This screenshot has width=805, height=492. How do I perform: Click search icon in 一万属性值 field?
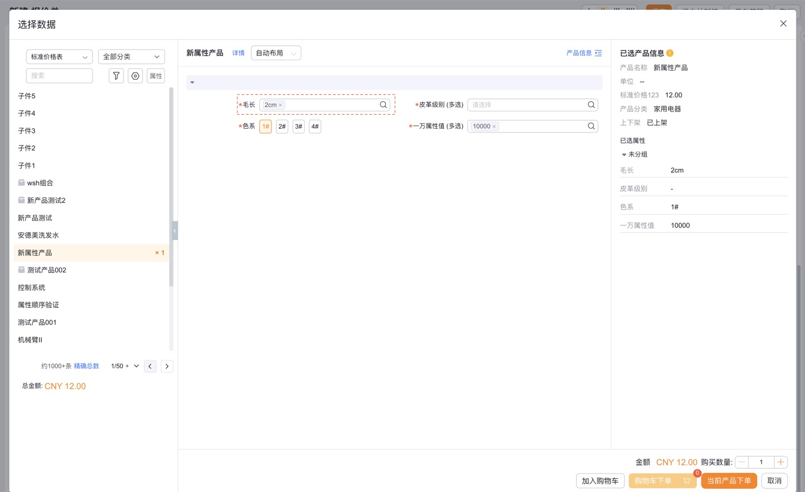point(591,126)
